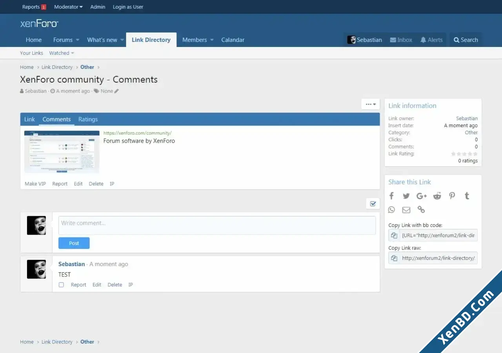The width and height of the screenshot is (502, 353).
Task: Edit the TEST comment
Action: pos(97,285)
